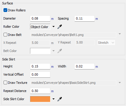Click the Repeat Distance input field
The height and width of the screenshot is (106, 126).
pyautogui.click(x=40, y=91)
